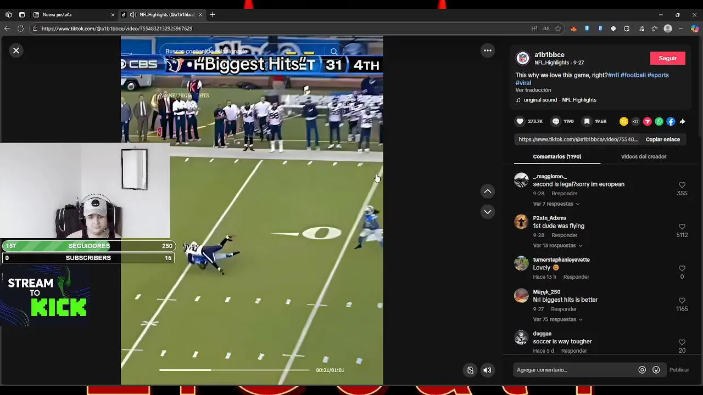The height and width of the screenshot is (395, 703).
Task: Close the TikTok video viewer
Action: (16, 50)
